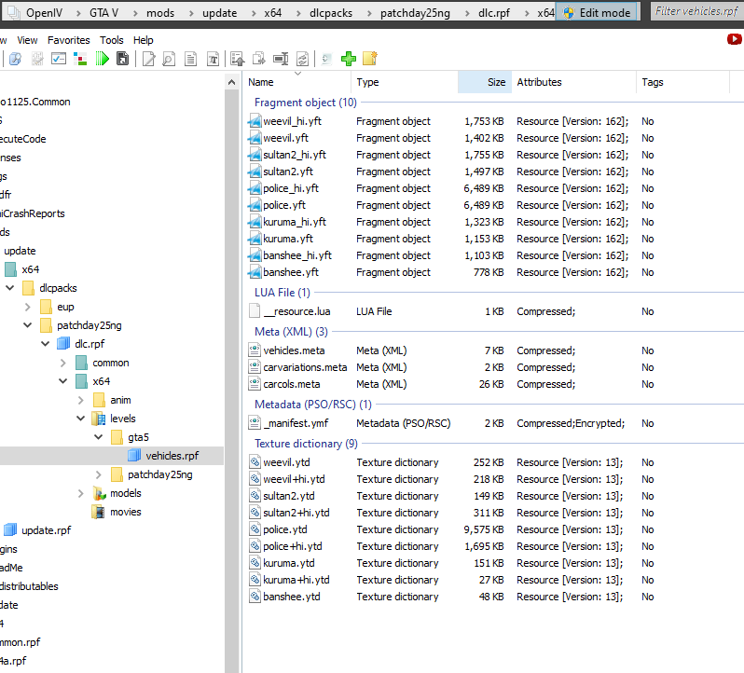
Task: Open the vehicles.meta file
Action: [x=294, y=350]
